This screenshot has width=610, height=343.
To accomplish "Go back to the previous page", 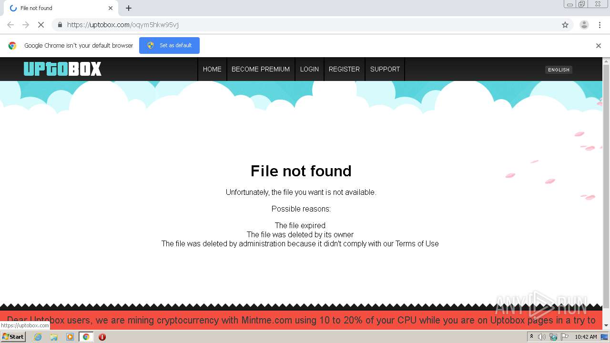I will point(10,25).
